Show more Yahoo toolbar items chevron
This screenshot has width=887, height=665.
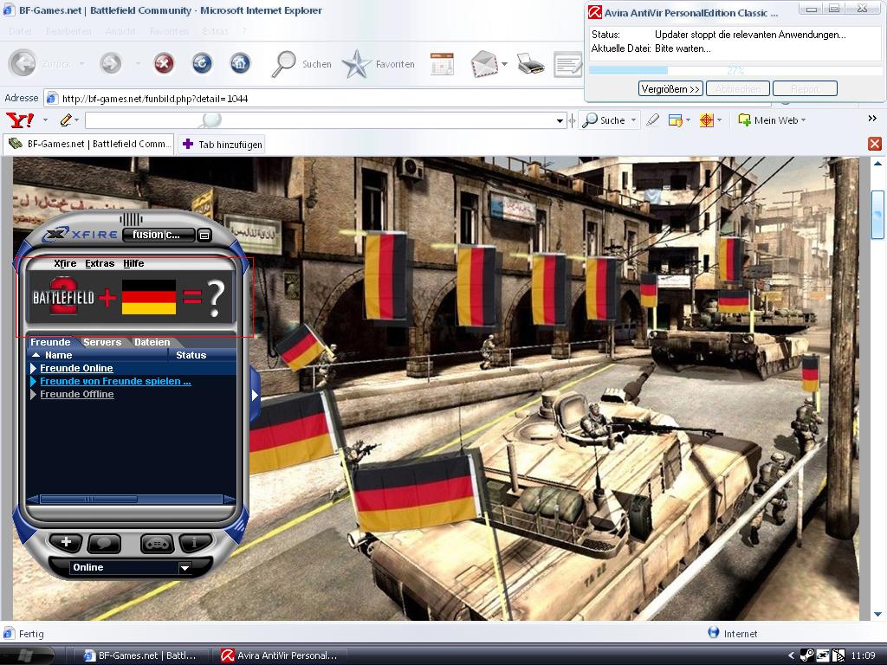[x=872, y=119]
